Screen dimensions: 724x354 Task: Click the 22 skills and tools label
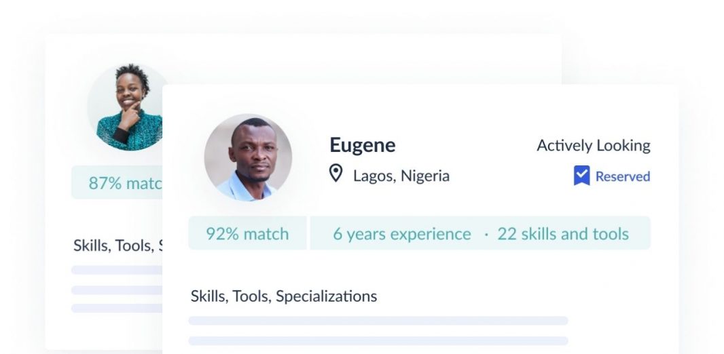(x=563, y=234)
